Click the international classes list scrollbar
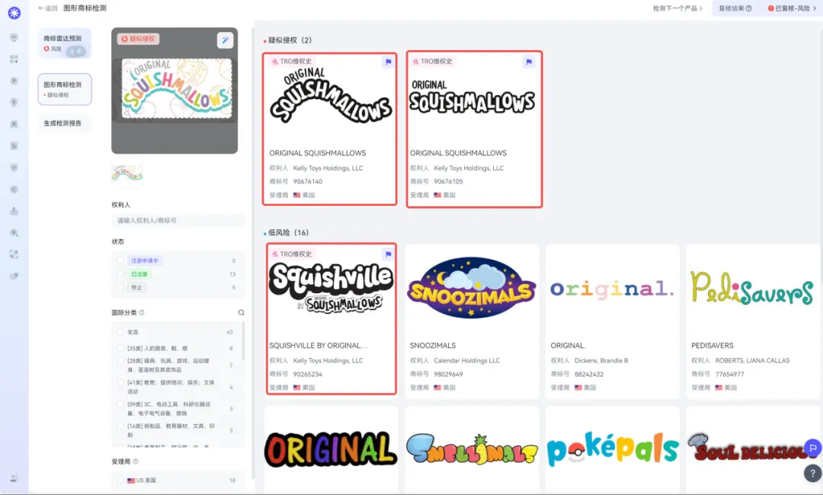Viewport: 823px width, 495px height. point(242,341)
